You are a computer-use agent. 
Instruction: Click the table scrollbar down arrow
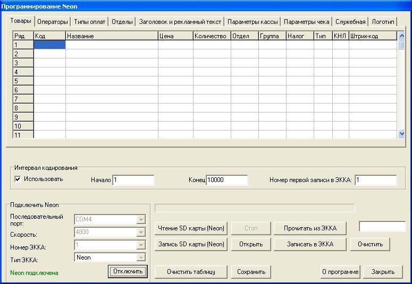[x=401, y=134]
